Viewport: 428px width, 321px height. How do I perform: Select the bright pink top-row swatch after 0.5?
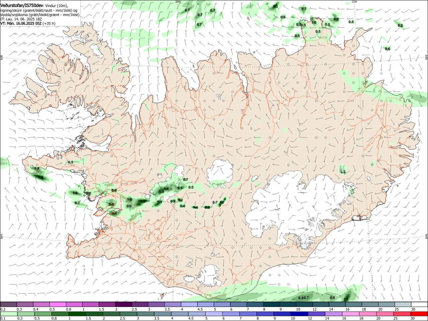click(58, 305)
